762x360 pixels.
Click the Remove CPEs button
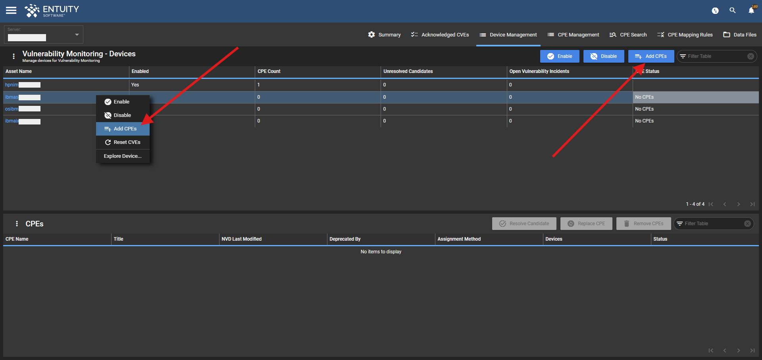(x=643, y=224)
